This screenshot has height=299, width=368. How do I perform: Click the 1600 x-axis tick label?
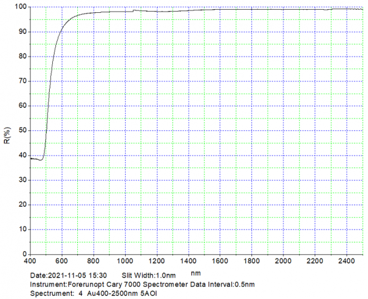tap(220, 262)
